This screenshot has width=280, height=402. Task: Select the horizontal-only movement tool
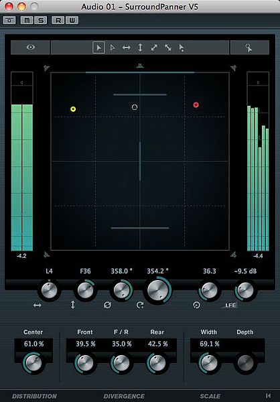tap(127, 48)
